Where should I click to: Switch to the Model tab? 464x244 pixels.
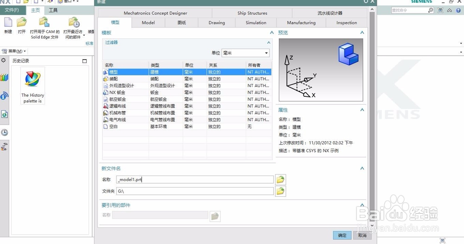tap(148, 22)
